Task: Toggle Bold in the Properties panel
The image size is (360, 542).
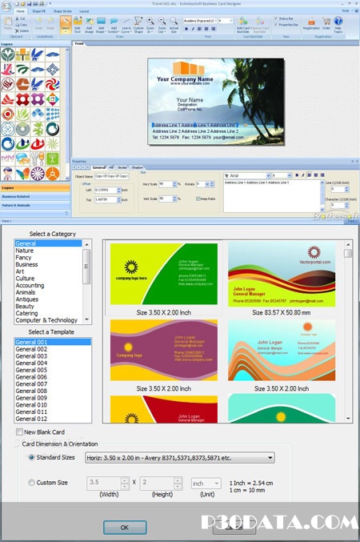Action: point(297,175)
